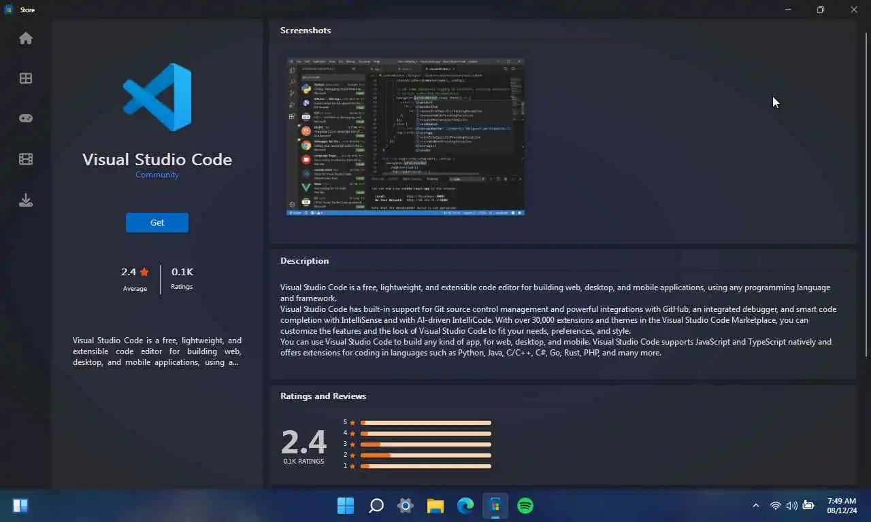Launch Microsoft Edge from taskbar
The width and height of the screenshot is (871, 522).
pos(465,506)
